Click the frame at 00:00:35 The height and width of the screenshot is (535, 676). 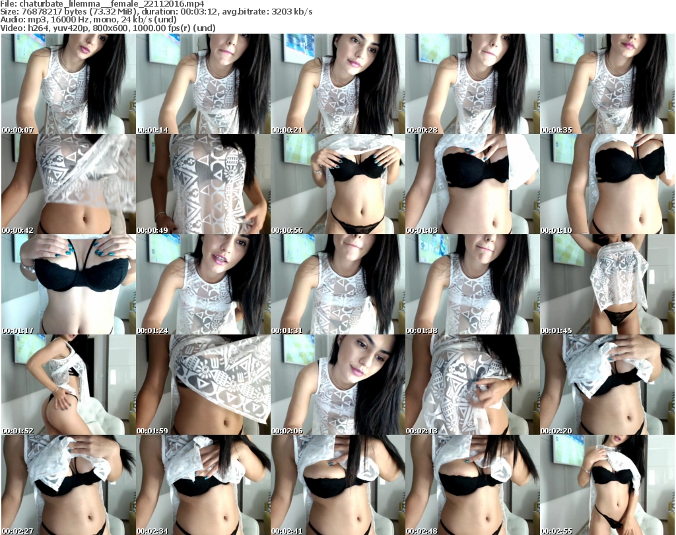607,84
